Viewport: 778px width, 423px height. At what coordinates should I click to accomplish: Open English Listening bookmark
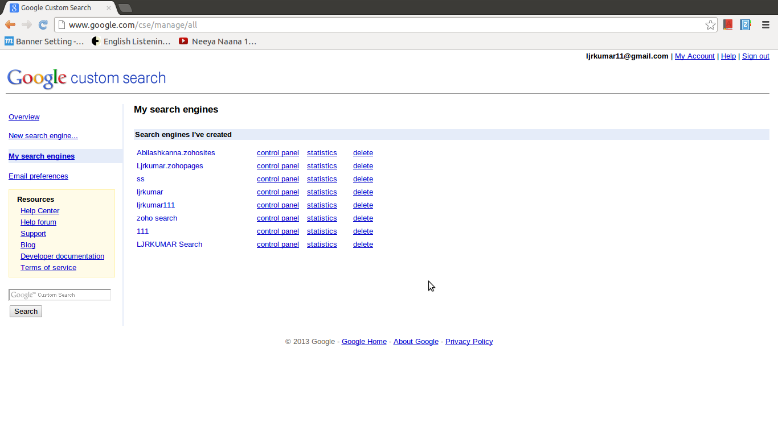pyautogui.click(x=131, y=41)
